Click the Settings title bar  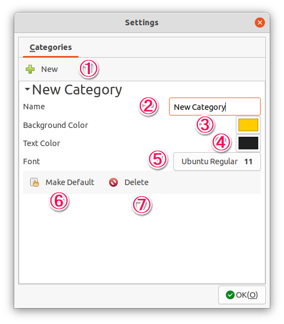tap(142, 23)
